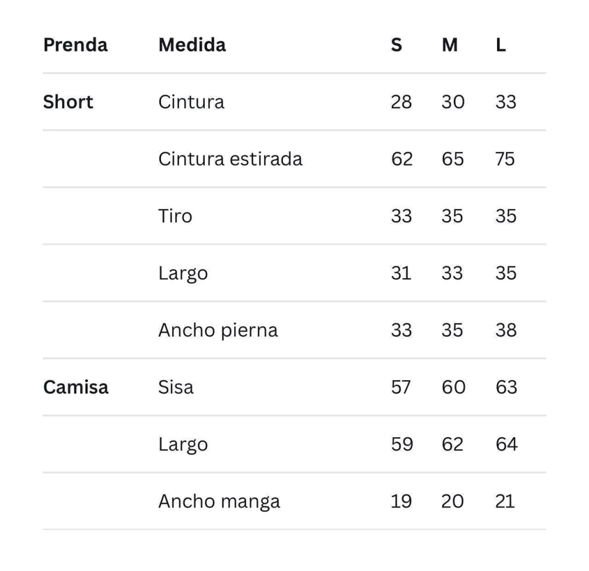Viewport: 589px width, 571px height.
Task: Click the Sisa measurement label
Action: click(x=176, y=387)
